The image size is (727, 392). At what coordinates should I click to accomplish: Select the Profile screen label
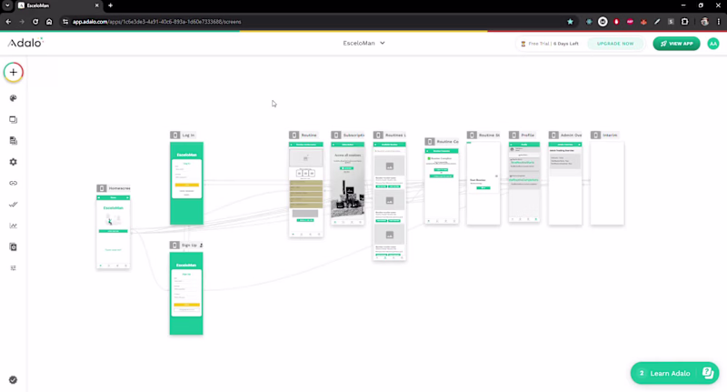click(x=523, y=135)
